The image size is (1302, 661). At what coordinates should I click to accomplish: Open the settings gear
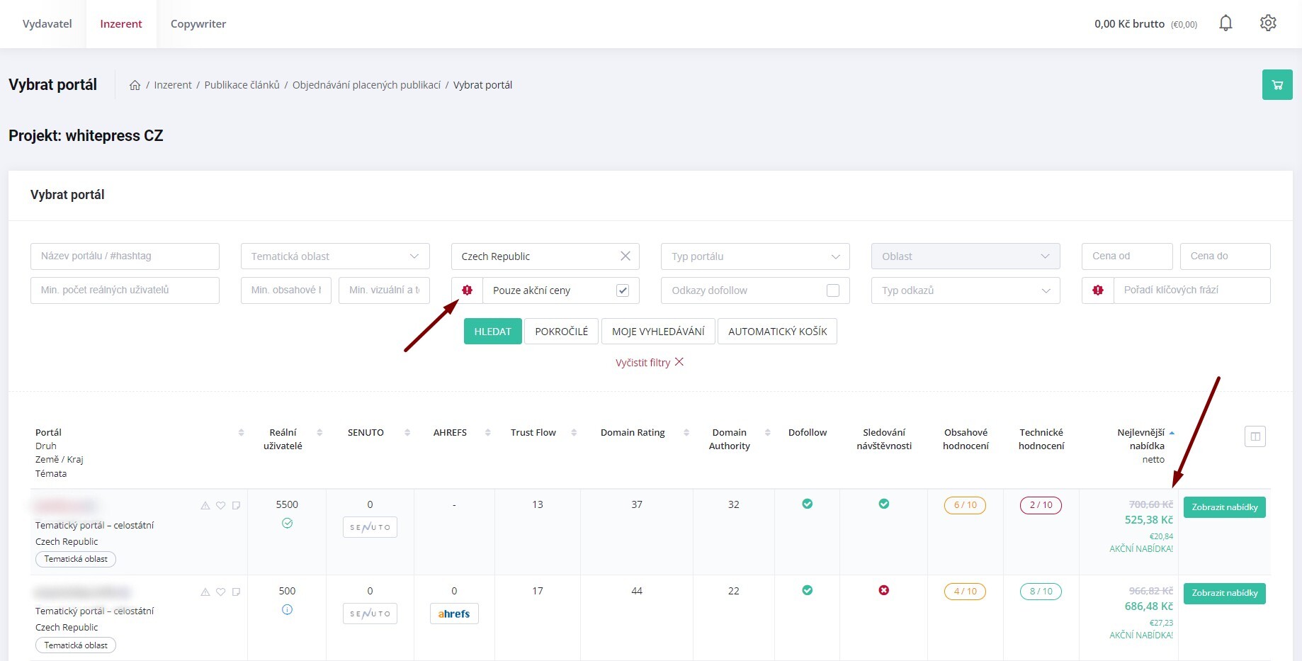click(x=1268, y=23)
